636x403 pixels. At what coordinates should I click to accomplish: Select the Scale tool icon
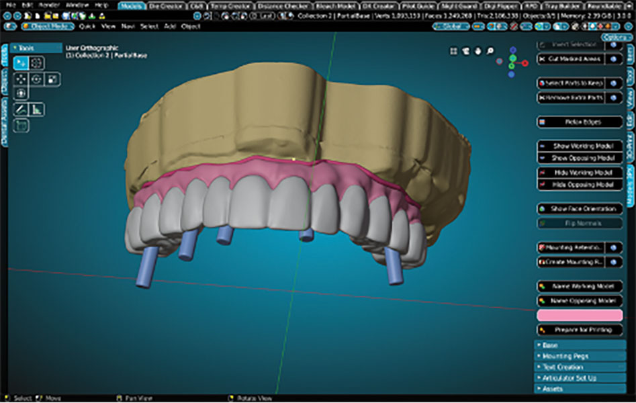click(x=52, y=79)
